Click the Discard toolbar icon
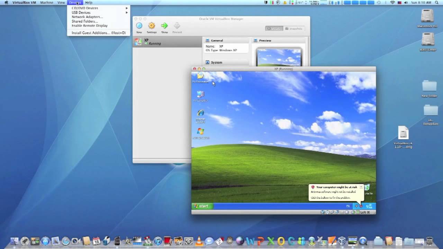The image size is (443, 249). [x=177, y=28]
